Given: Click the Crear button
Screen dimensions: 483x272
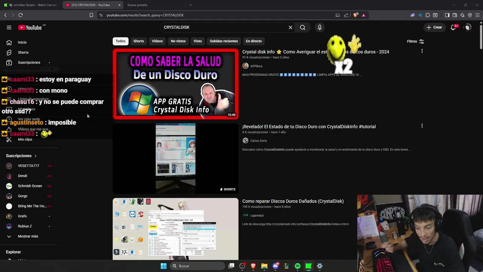Looking at the screenshot, I should click(x=434, y=27).
